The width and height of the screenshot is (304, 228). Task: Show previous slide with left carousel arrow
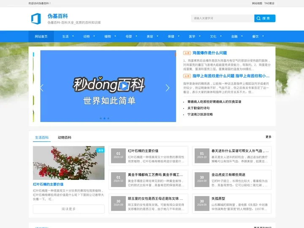pyautogui.click(x=42, y=88)
